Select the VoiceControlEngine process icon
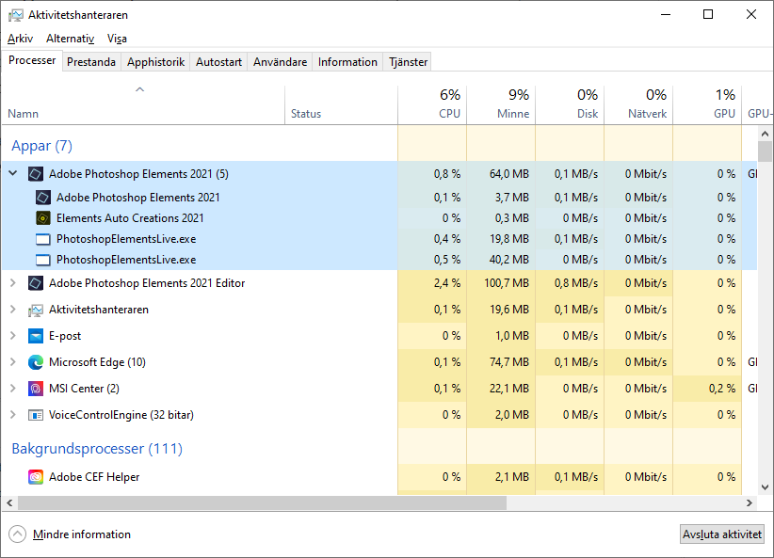This screenshot has height=558, width=774. 36,414
